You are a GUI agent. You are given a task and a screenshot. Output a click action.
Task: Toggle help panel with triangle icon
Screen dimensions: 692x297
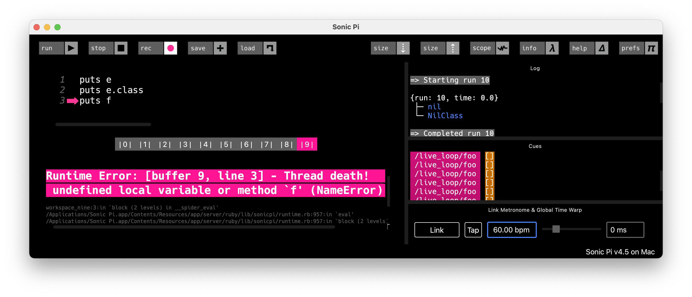[x=602, y=48]
